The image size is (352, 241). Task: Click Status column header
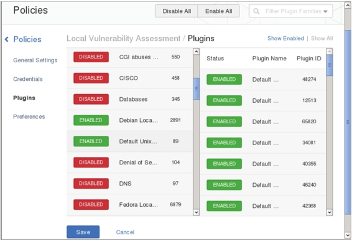(x=215, y=59)
